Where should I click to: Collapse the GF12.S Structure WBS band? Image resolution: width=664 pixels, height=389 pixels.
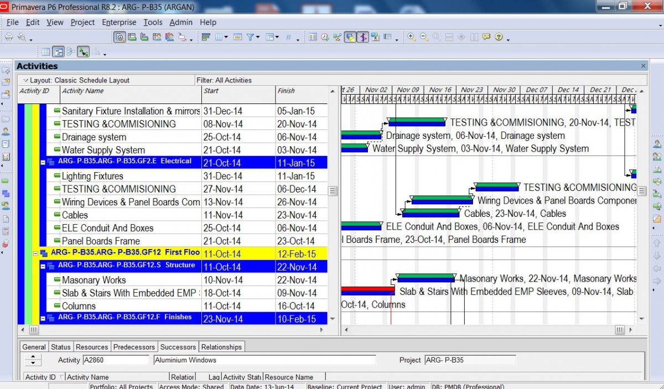coord(43,267)
